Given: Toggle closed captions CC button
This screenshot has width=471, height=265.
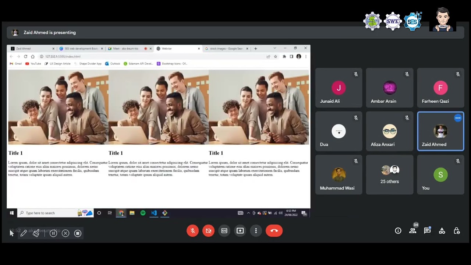Looking at the screenshot, I should click(224, 231).
